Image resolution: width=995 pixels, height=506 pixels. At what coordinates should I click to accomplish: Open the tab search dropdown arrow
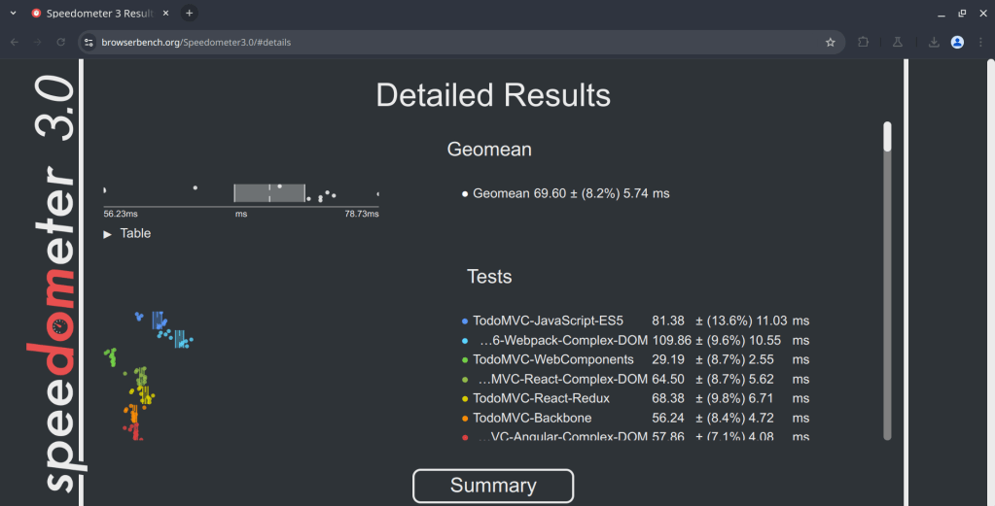(x=13, y=13)
